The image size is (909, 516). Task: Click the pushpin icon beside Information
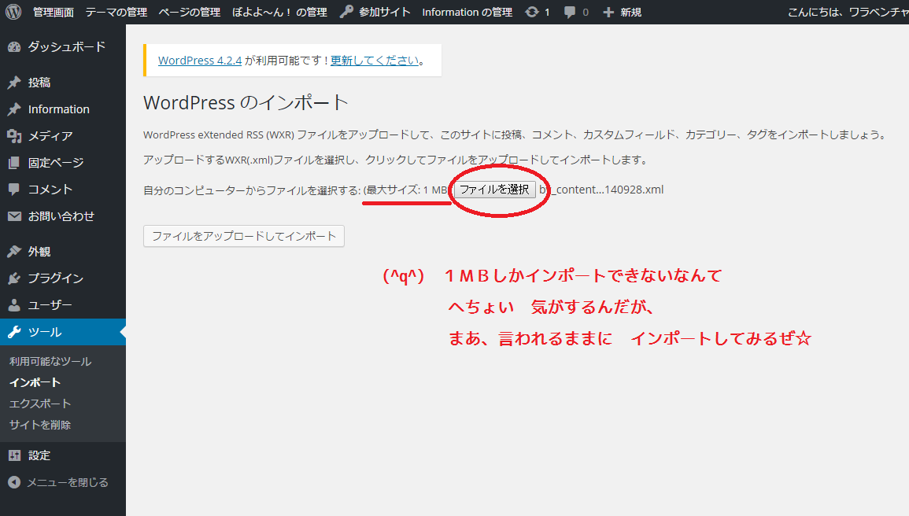[x=14, y=109]
